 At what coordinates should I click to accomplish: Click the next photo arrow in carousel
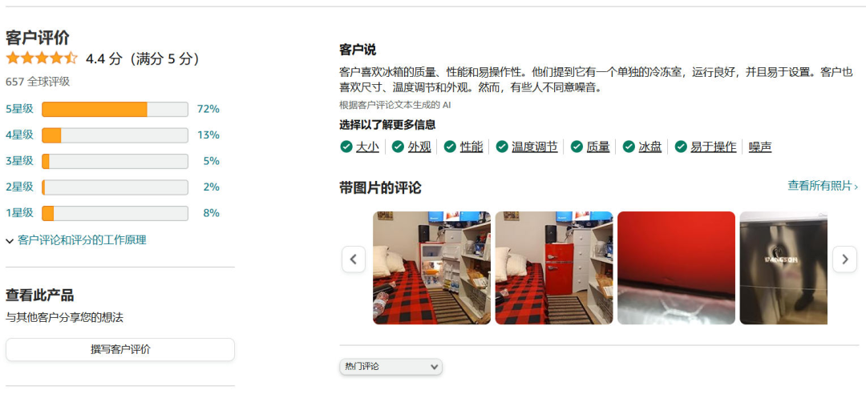pos(844,259)
